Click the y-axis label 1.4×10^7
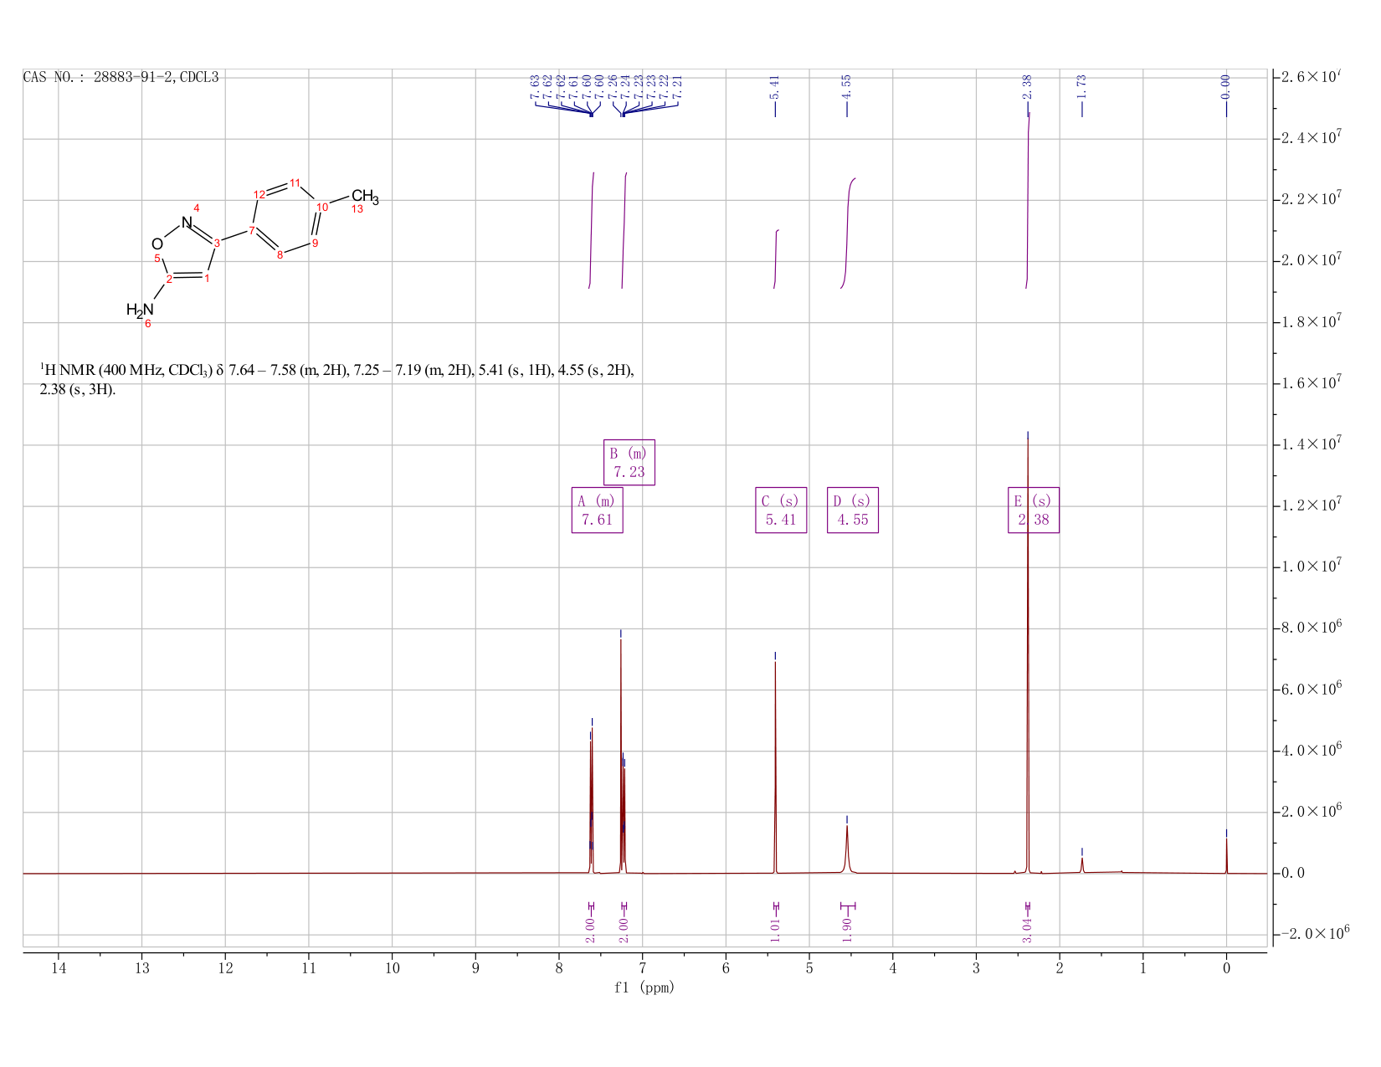The height and width of the screenshot is (1067, 1381). coord(1313,444)
